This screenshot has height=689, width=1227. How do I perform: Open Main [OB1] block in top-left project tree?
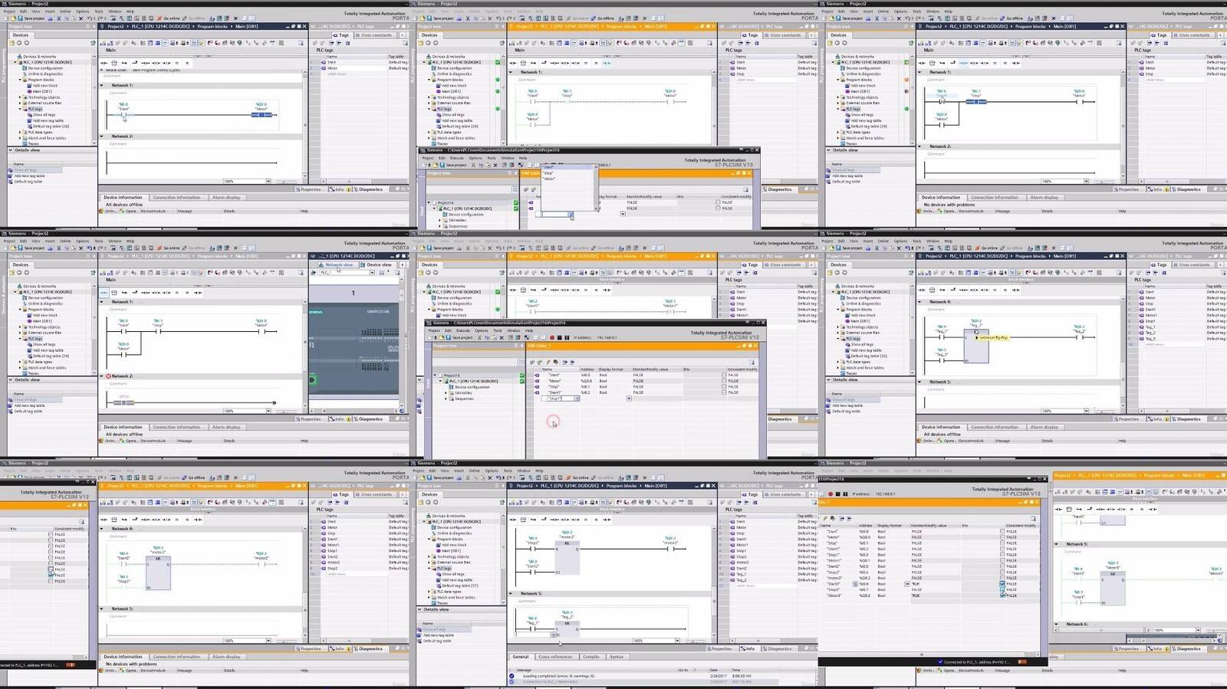click(x=42, y=91)
